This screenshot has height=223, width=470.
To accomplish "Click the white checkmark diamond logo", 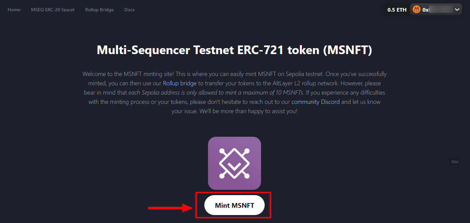I will point(235,163).
